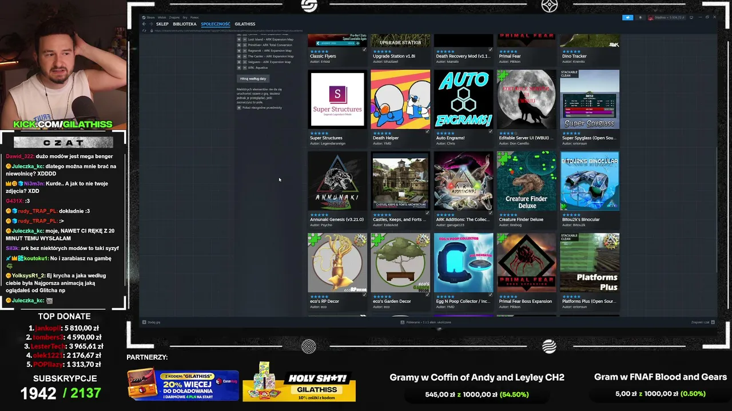Open the Auto Engrams! mod thumbnail

click(463, 99)
